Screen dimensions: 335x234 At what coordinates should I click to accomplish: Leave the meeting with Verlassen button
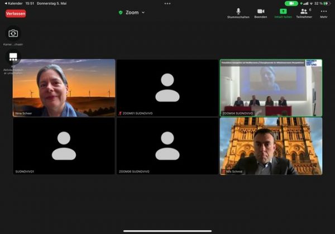[16, 13]
